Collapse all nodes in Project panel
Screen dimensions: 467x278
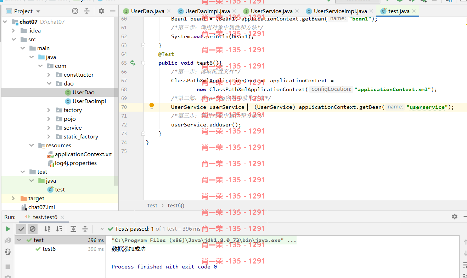tap(87, 11)
